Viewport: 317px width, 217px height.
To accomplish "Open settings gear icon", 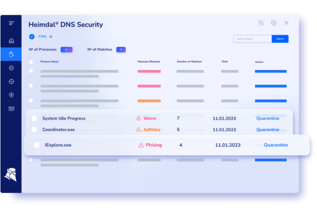I will [x=274, y=23].
